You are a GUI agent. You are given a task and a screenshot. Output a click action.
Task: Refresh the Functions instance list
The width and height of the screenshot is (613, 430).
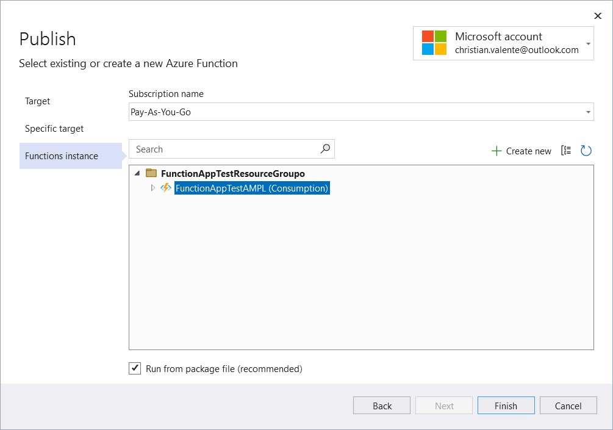pos(586,151)
